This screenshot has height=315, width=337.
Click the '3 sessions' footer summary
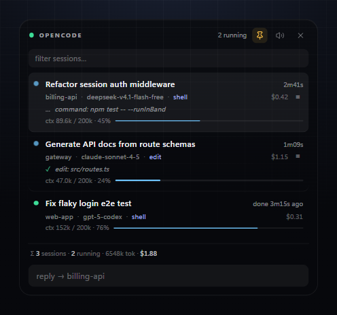pos(51,253)
